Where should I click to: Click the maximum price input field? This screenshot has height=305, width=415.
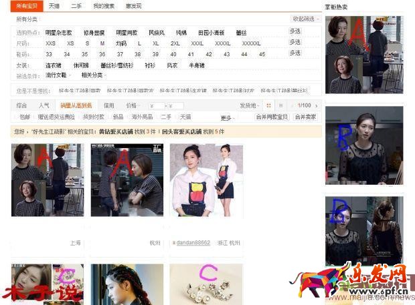click(x=176, y=106)
